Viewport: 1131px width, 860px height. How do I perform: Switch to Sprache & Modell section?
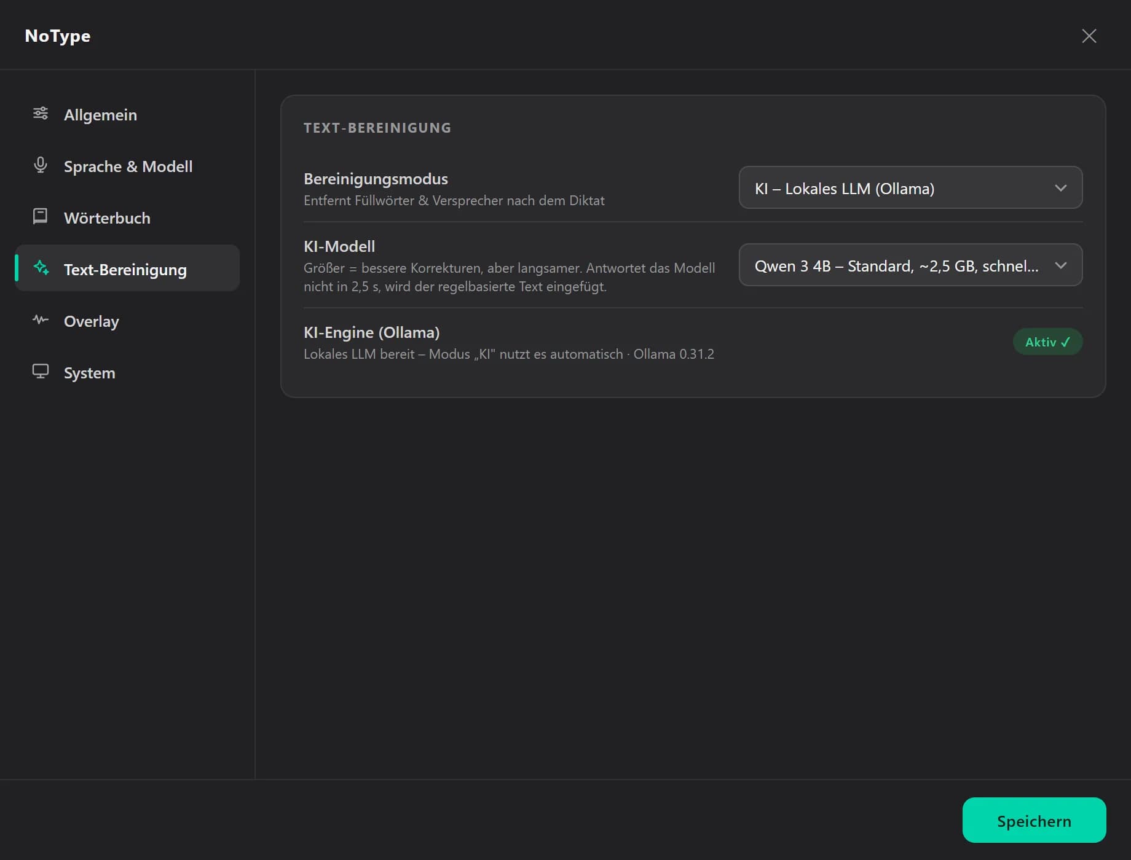click(x=127, y=166)
